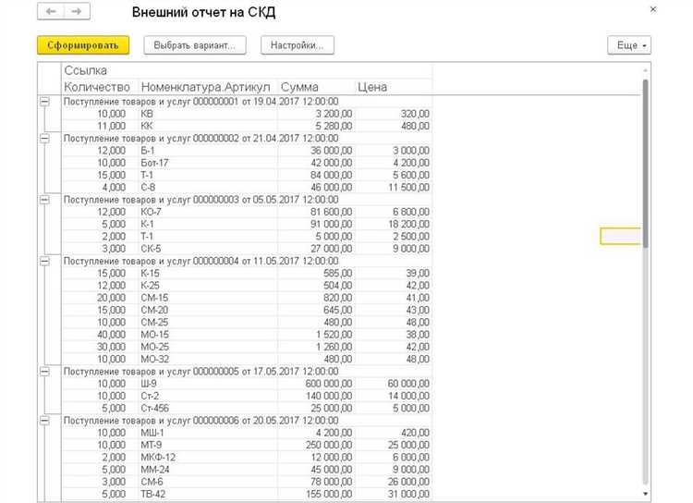The width and height of the screenshot is (693, 503).
Task: Open the Еще dropdown menu
Action: [x=629, y=45]
